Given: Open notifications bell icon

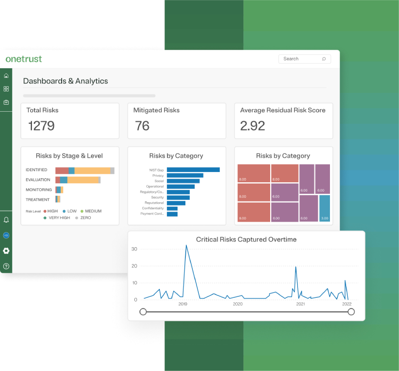Looking at the screenshot, I should click(x=6, y=220).
